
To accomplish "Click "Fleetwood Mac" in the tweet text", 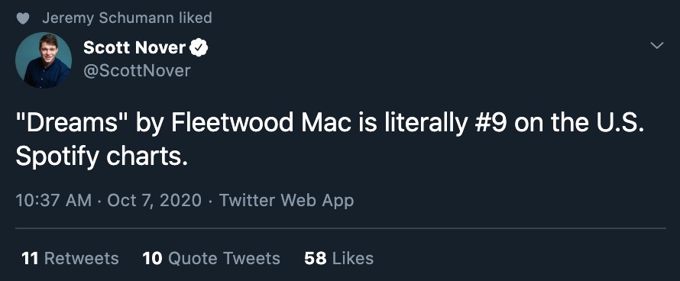I will tap(261, 124).
